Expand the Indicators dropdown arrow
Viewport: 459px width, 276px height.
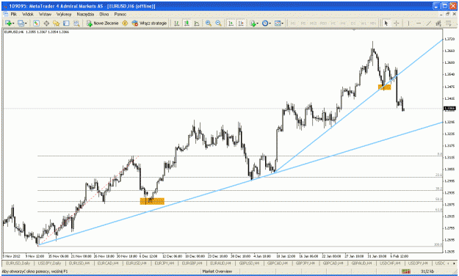click(258, 23)
